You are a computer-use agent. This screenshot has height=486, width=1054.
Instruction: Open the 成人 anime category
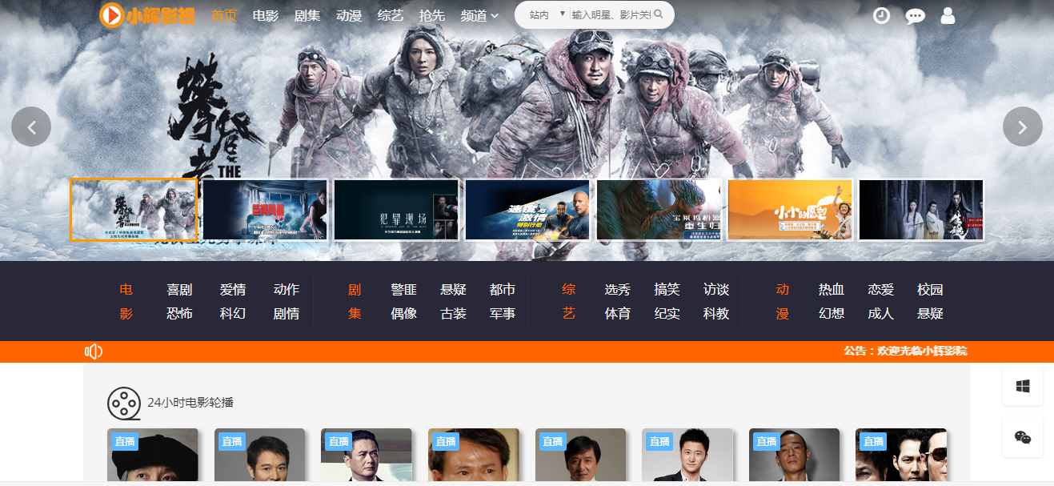(x=881, y=314)
